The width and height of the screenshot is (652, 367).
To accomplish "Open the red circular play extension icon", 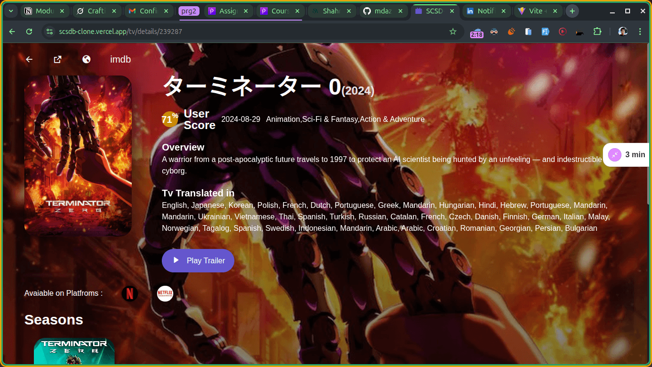I will pos(562,32).
